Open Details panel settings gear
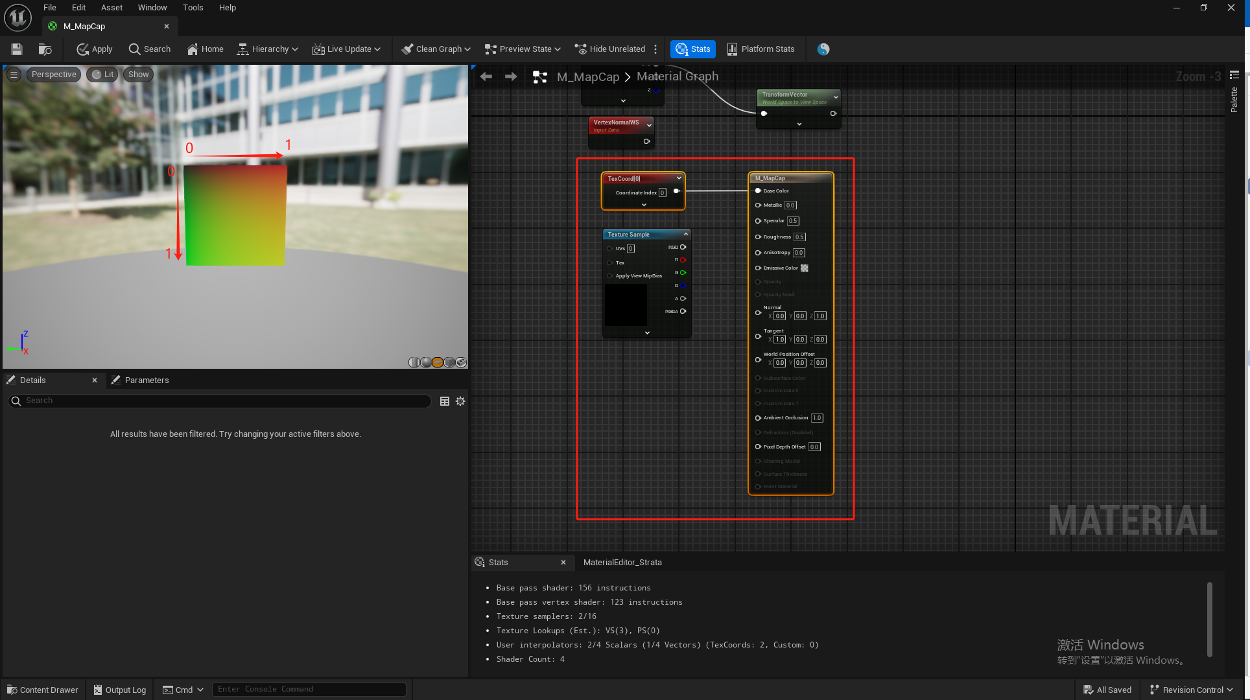The height and width of the screenshot is (700, 1250). point(460,401)
